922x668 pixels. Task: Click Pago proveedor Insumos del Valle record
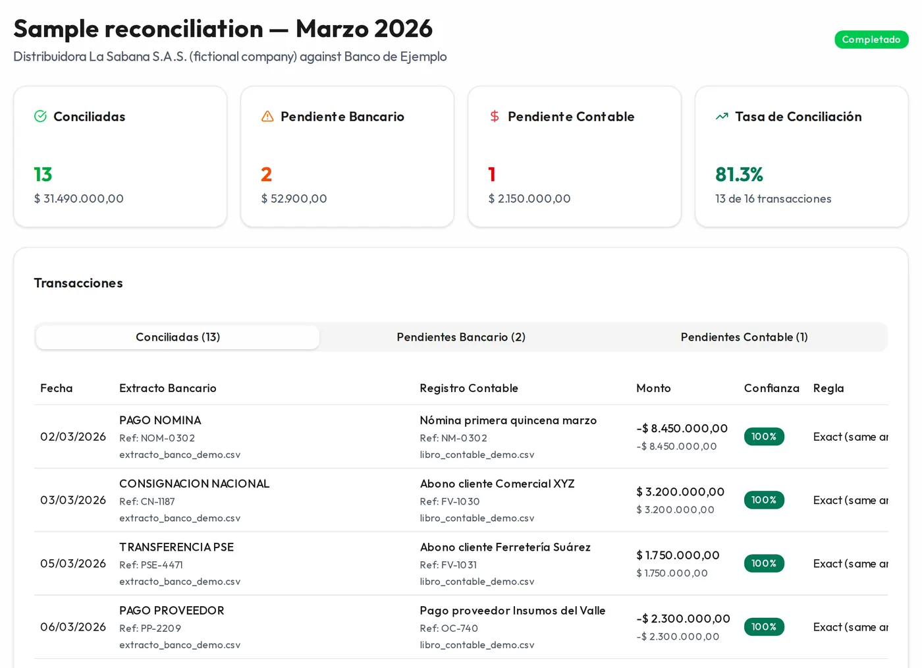(x=512, y=611)
